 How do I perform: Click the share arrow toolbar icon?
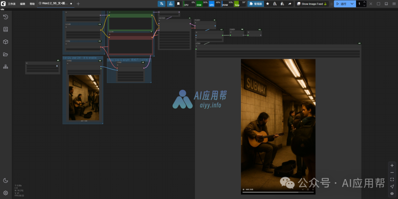click(x=290, y=4)
